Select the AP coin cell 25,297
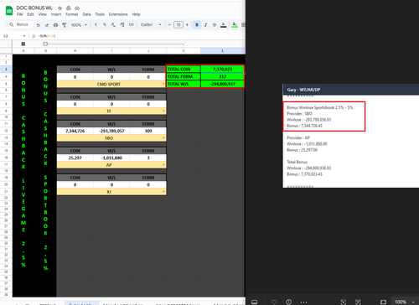This screenshot has width=419, height=305. 75,158
